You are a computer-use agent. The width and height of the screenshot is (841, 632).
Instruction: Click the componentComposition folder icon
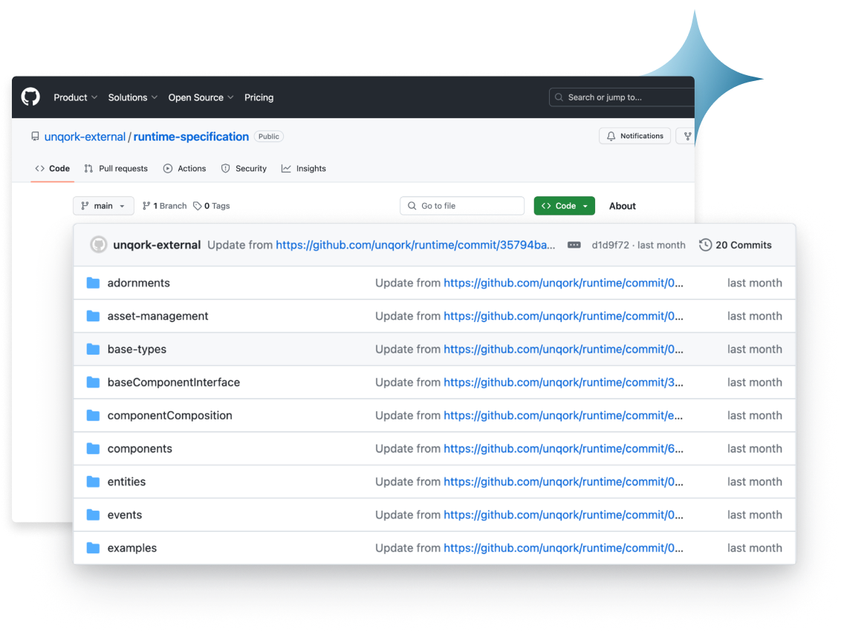pyautogui.click(x=94, y=415)
